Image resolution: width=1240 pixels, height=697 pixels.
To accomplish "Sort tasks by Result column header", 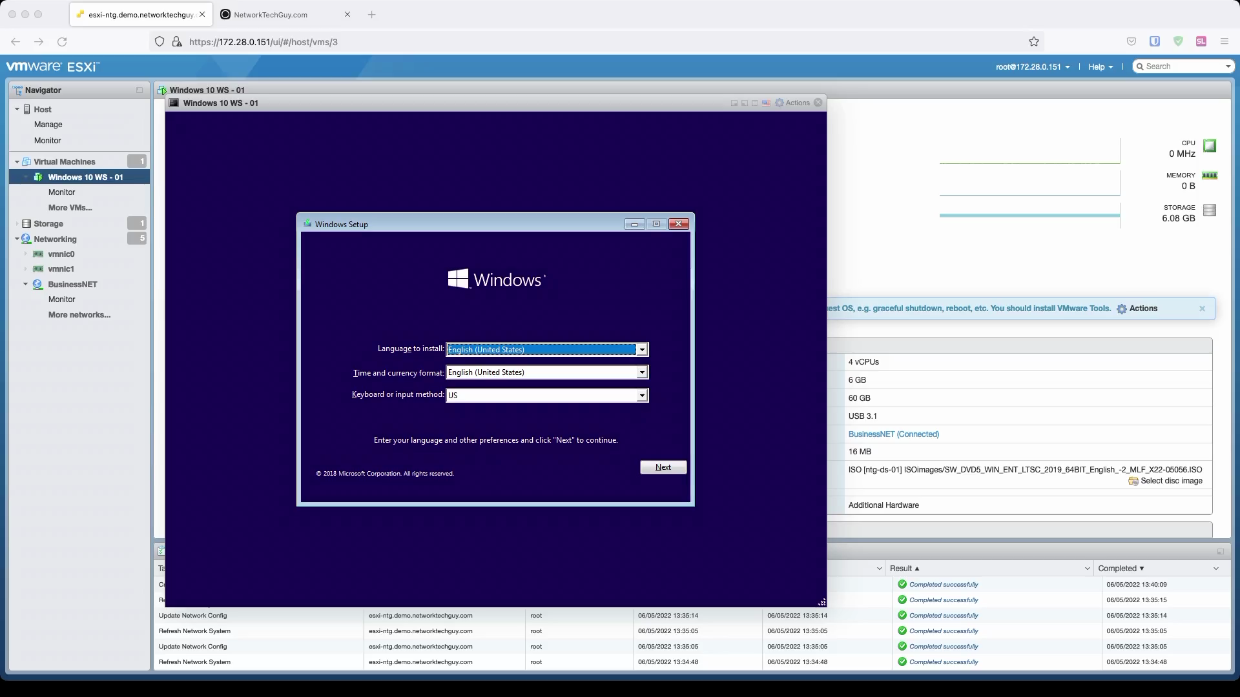I will click(904, 569).
